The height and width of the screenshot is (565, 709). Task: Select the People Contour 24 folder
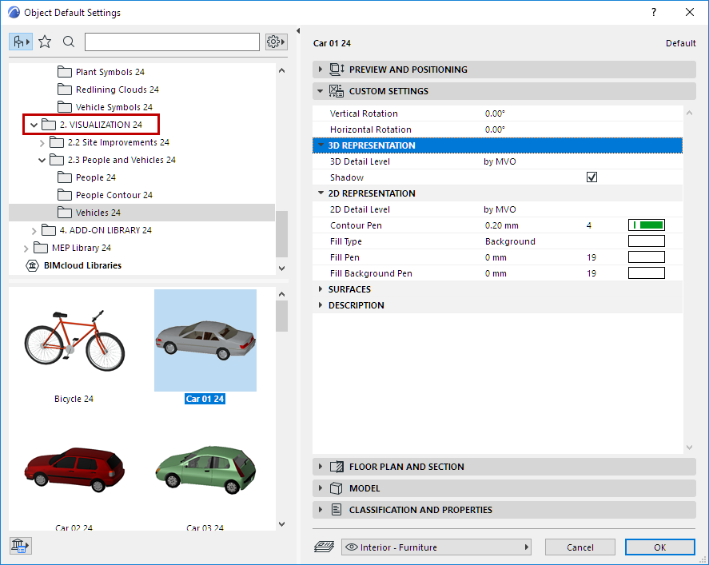click(x=114, y=195)
